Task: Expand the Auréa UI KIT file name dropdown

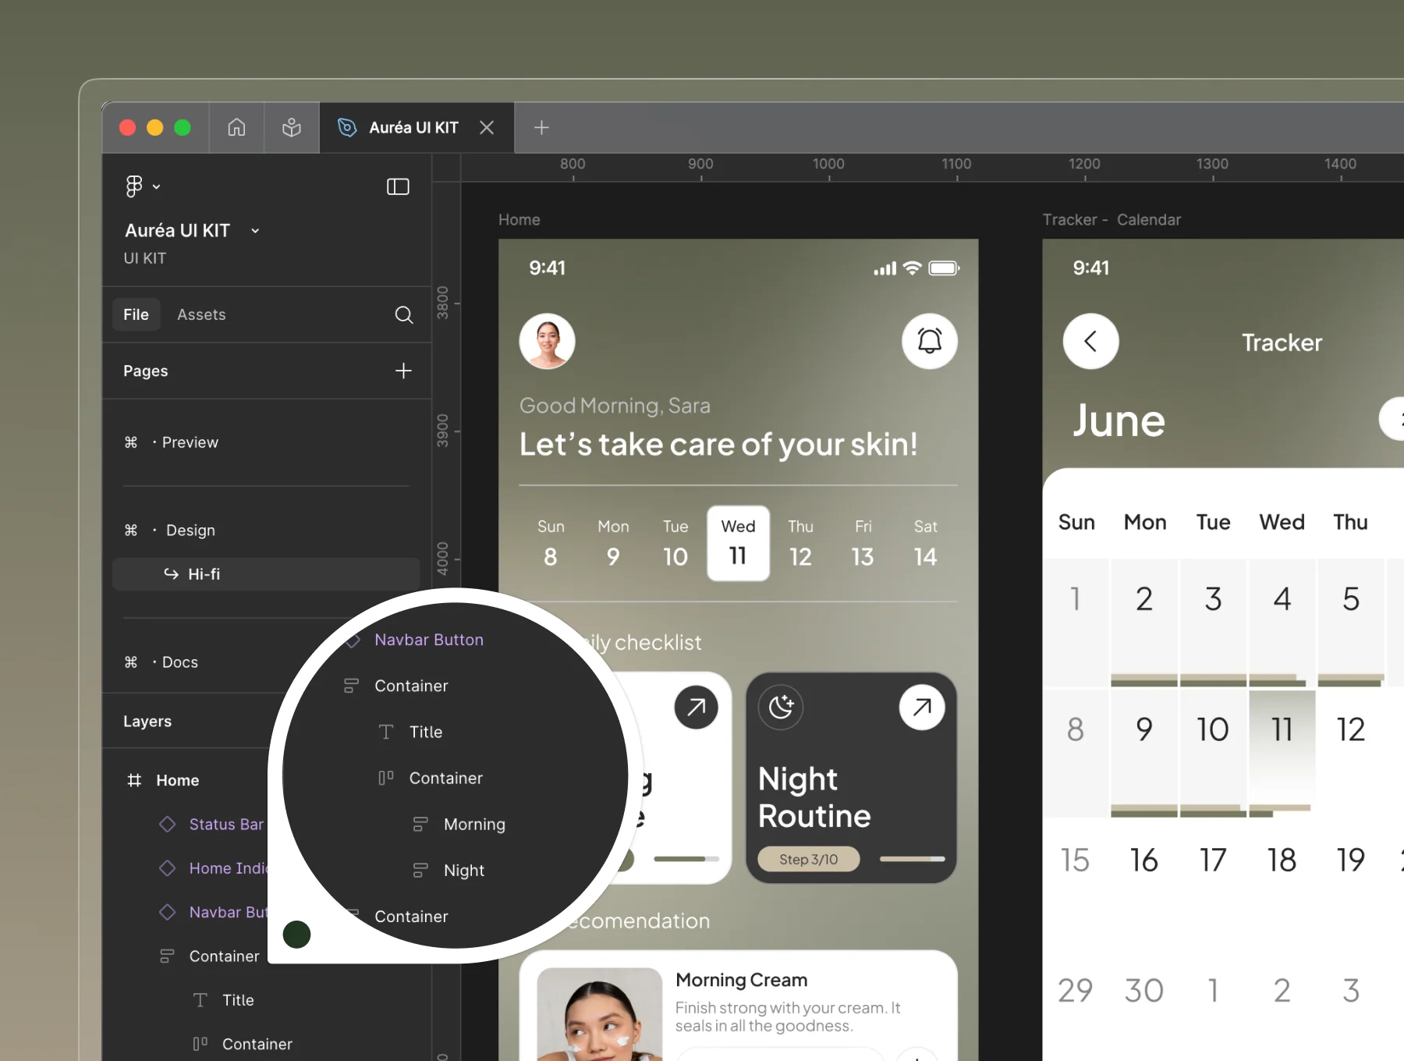Action: [255, 230]
